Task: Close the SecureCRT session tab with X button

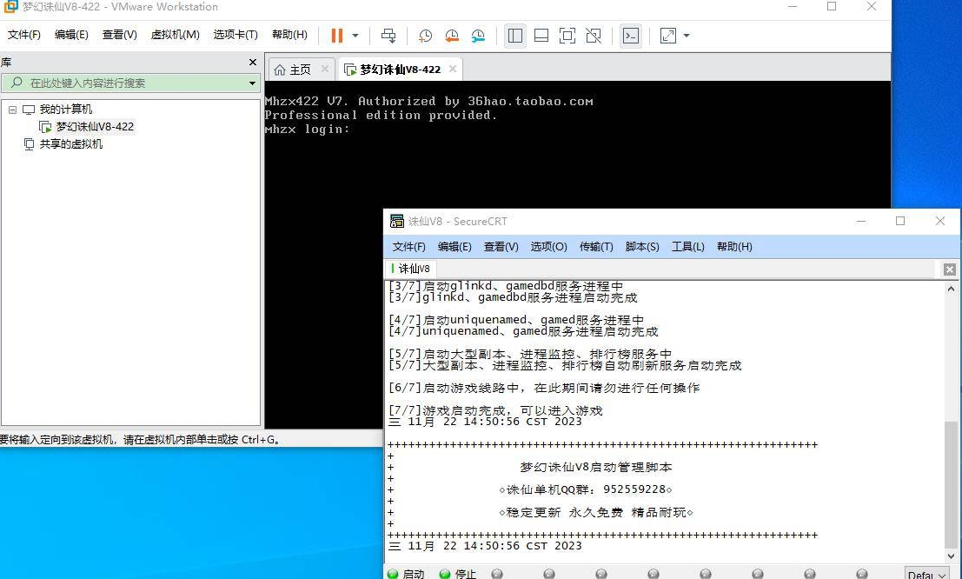Action: (949, 269)
